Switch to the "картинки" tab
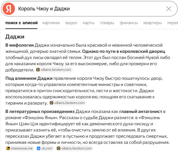 [51, 23]
